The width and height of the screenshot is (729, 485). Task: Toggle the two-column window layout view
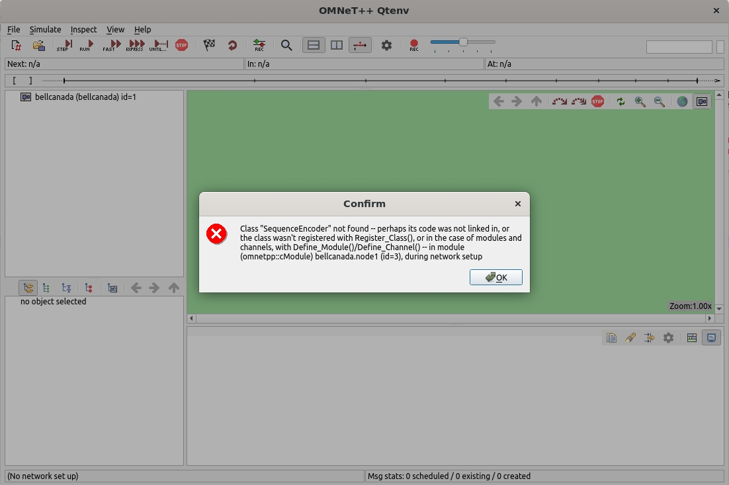click(x=337, y=44)
